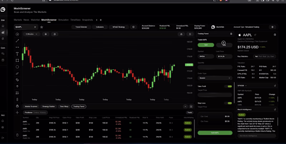The image size is (286, 144).
Task: Open account settings gear in top bar
Action: [272, 27]
